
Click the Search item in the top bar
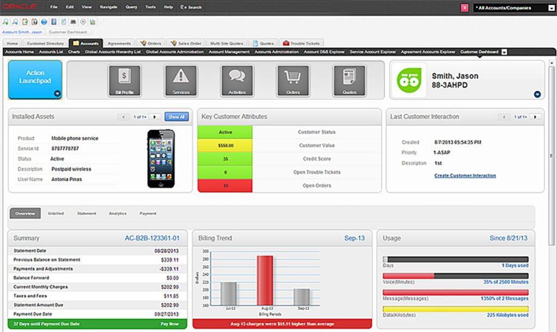click(191, 7)
